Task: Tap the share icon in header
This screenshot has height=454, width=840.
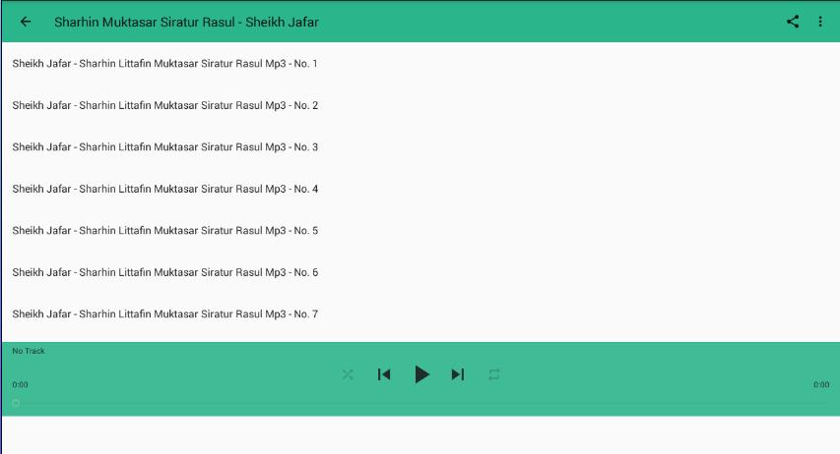Action: (793, 22)
